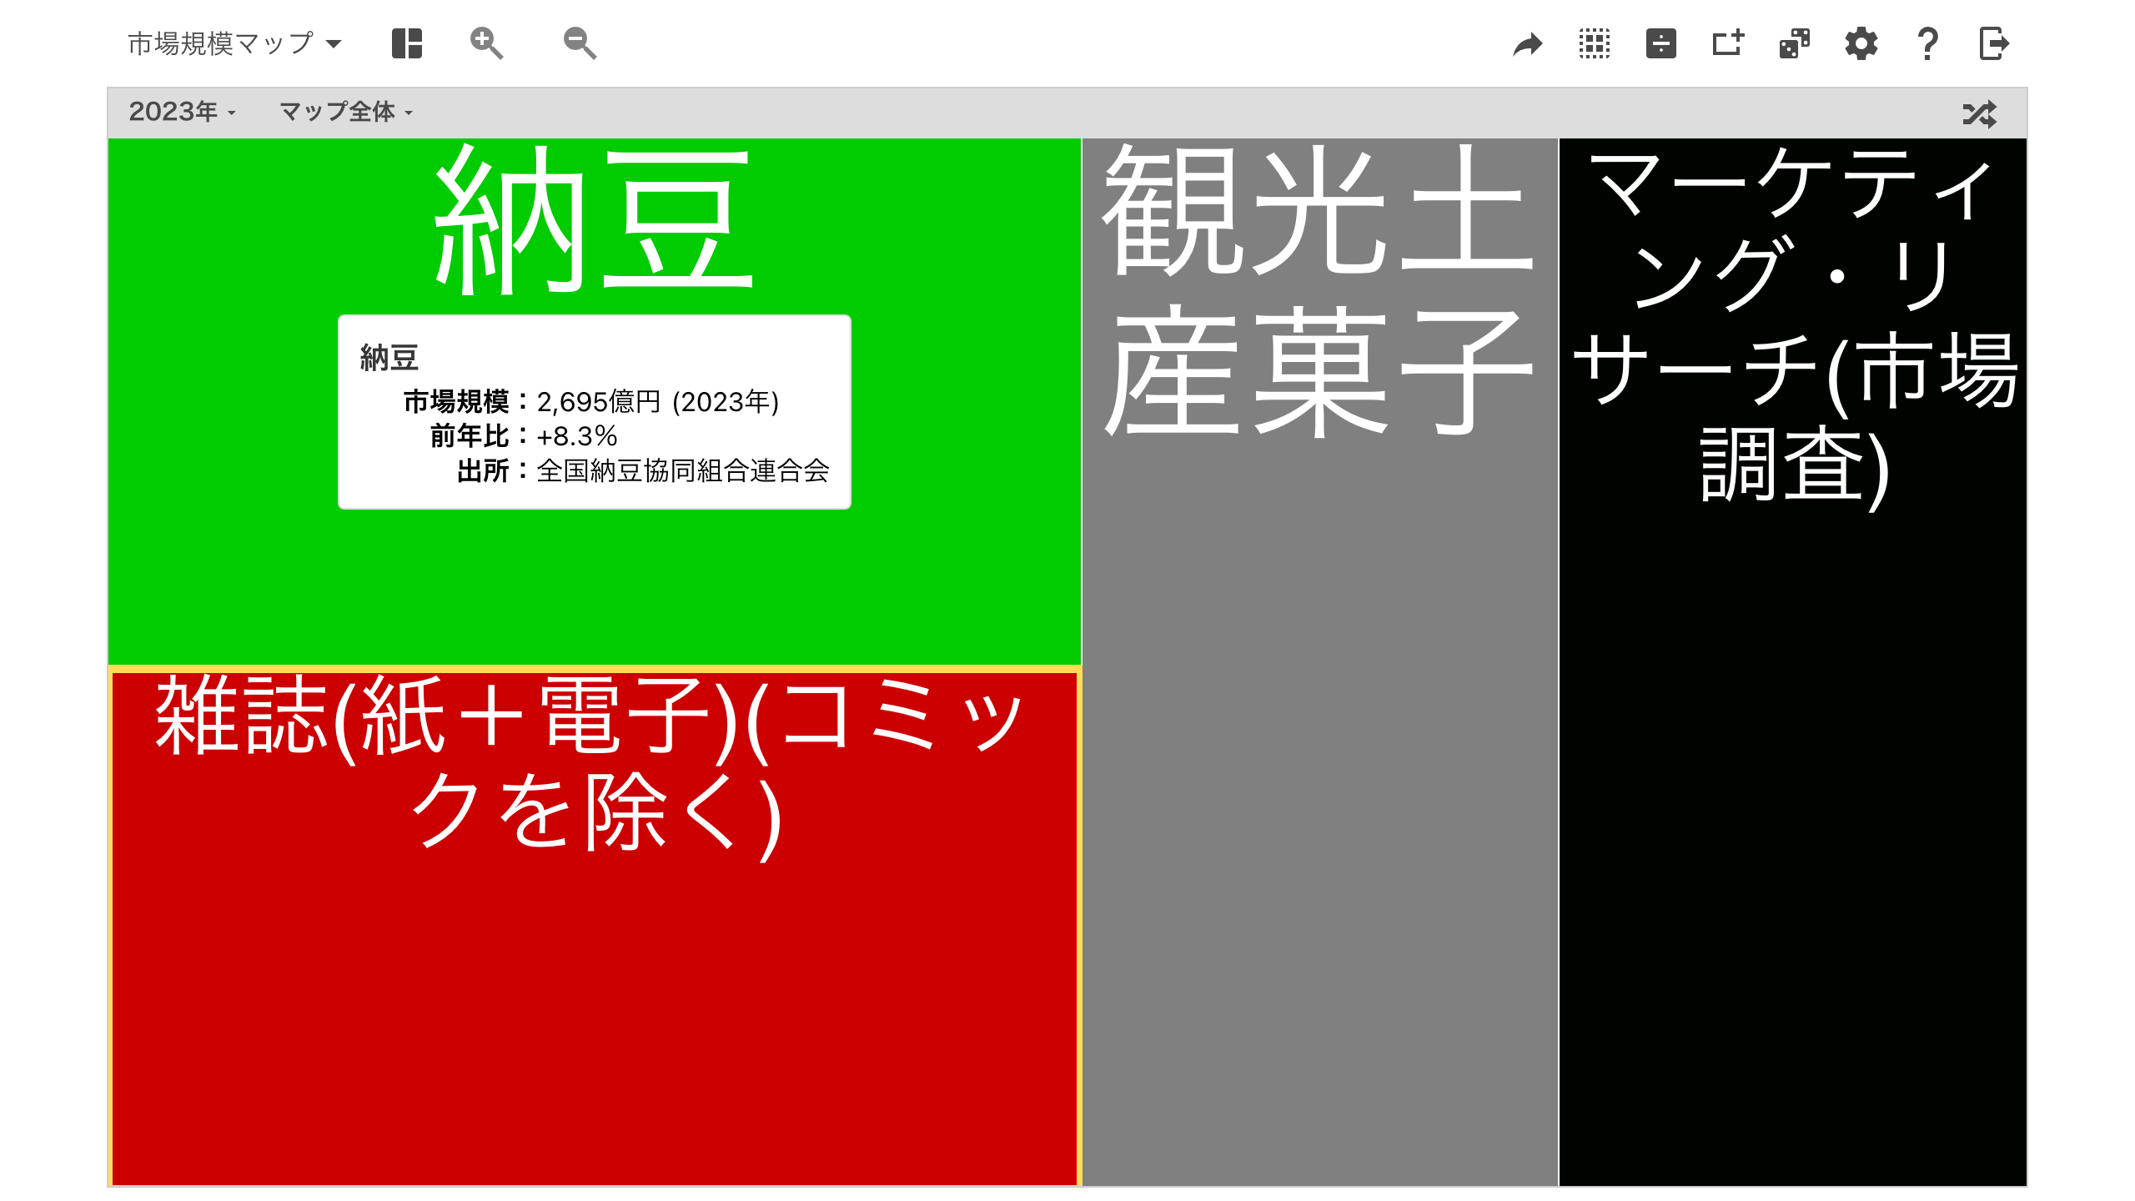
Task: Click the divide calculator icon
Action: click(x=1660, y=43)
